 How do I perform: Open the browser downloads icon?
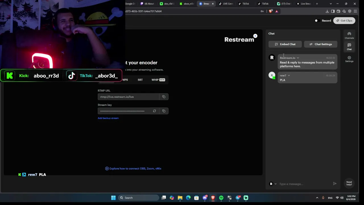(327, 11)
